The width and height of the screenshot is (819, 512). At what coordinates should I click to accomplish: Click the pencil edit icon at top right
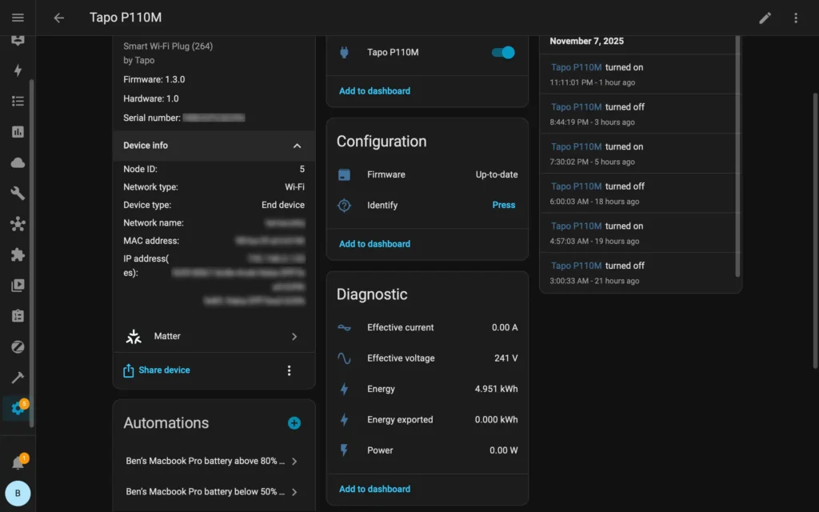click(765, 18)
